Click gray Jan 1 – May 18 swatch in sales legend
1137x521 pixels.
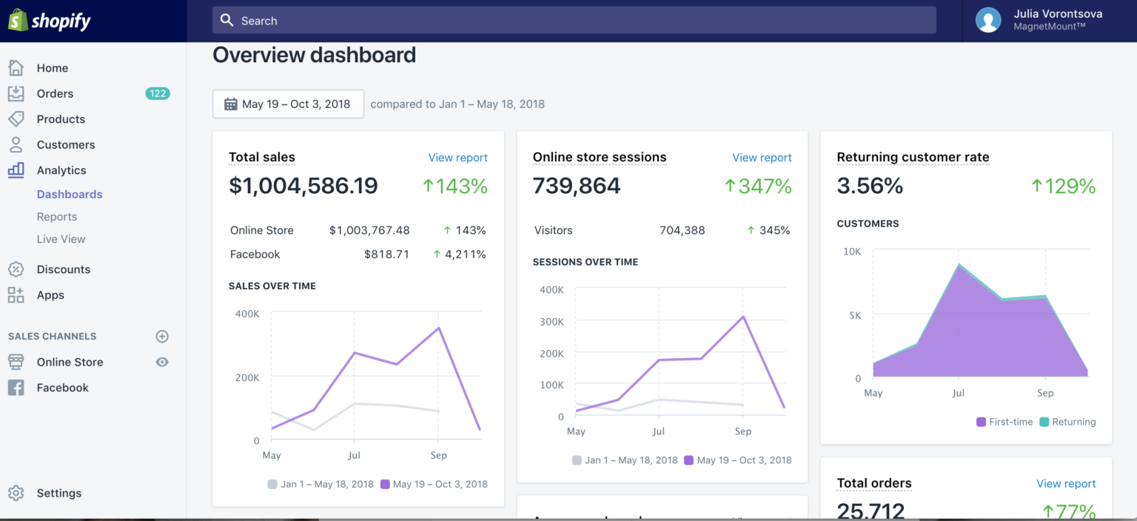pyautogui.click(x=272, y=484)
